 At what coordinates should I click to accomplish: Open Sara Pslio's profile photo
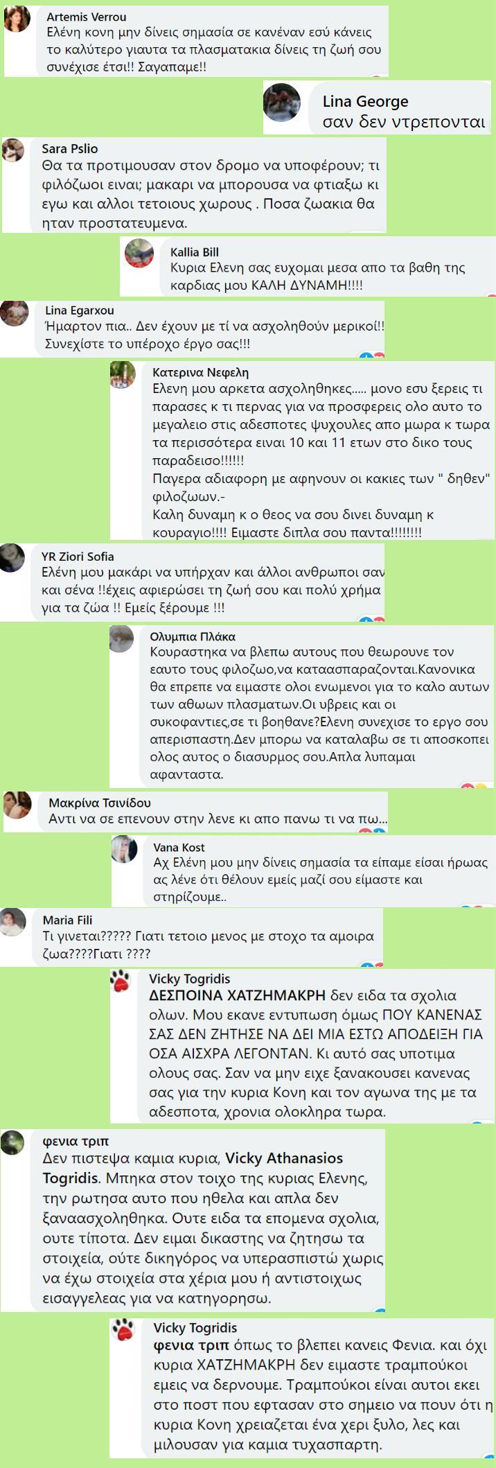click(x=13, y=150)
